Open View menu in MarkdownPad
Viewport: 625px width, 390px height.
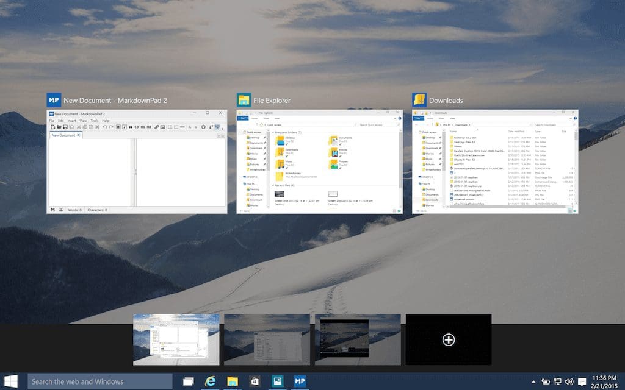[83, 121]
